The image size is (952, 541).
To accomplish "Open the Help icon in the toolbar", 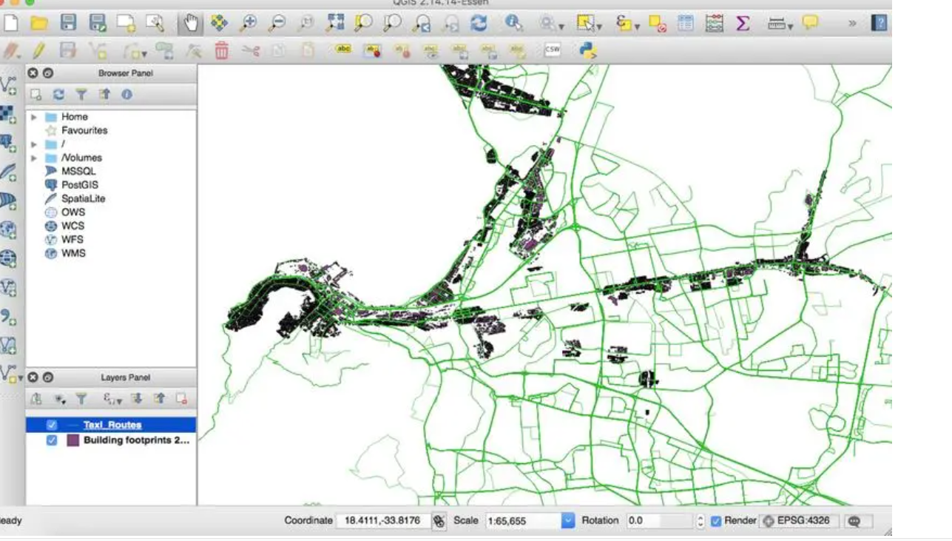I will click(x=879, y=24).
